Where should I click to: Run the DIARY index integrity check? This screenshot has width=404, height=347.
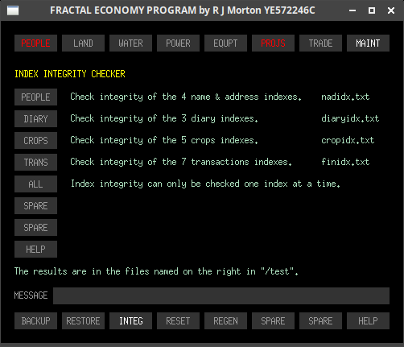[35, 118]
